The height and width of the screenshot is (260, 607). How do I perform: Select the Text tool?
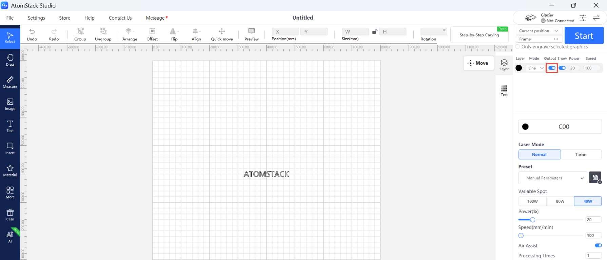click(10, 126)
